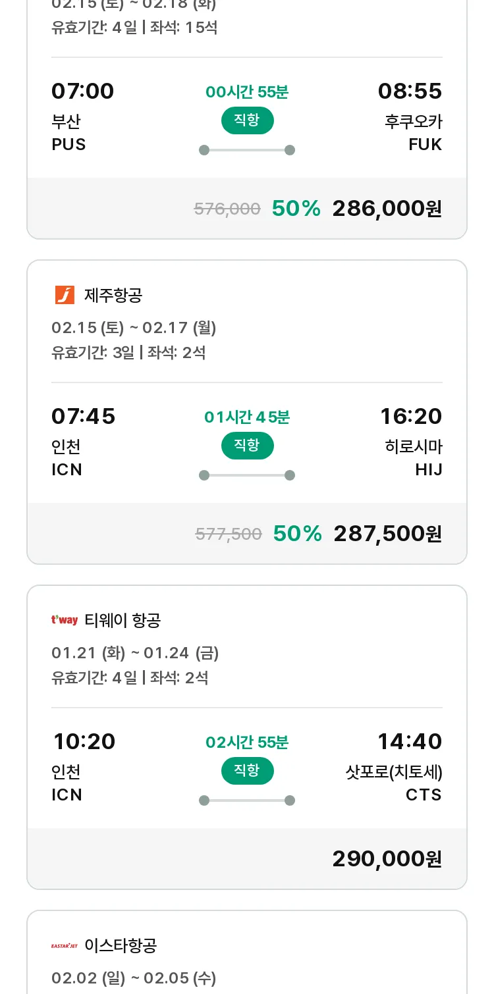
Task: Tap the 직항 badge on Incheon–Sapporo flight
Action: pyautogui.click(x=247, y=771)
